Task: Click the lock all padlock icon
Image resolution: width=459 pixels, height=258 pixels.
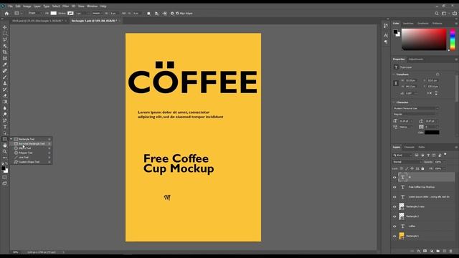Action: click(422, 168)
